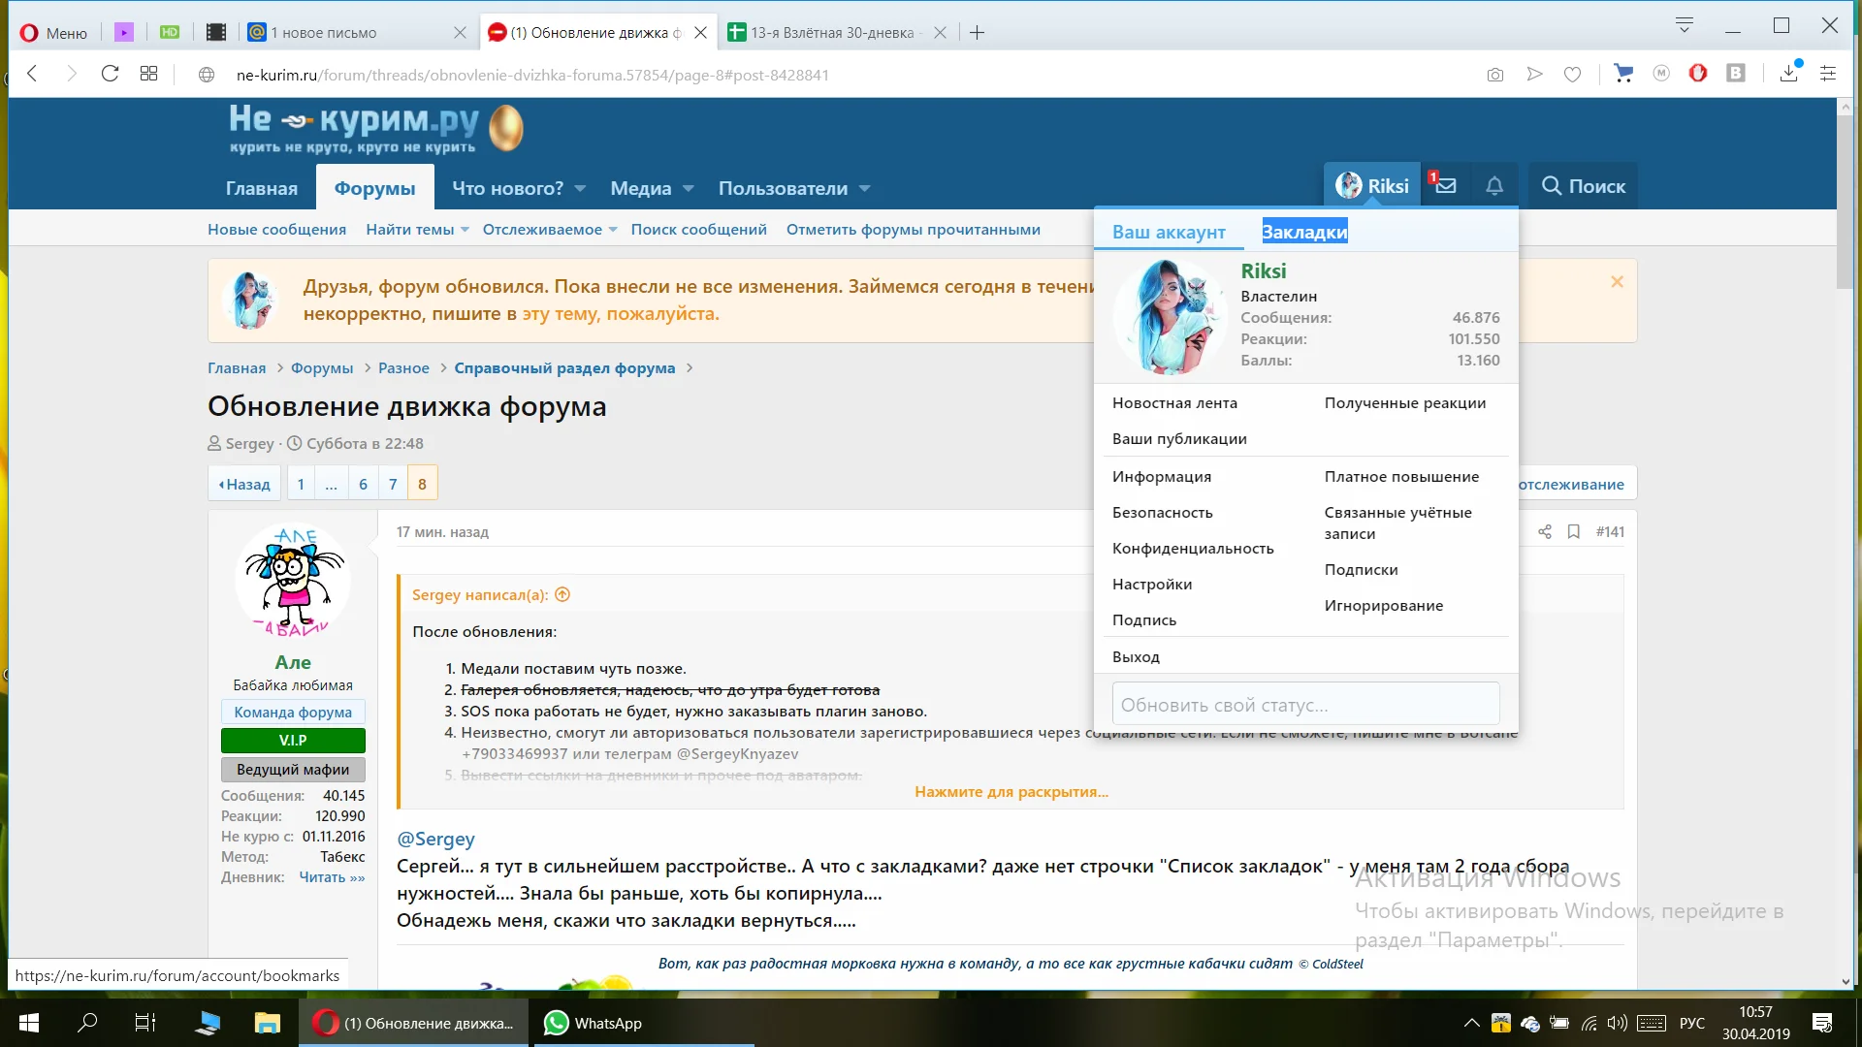
Task: Open the Opera downloads icon
Action: [1789, 75]
